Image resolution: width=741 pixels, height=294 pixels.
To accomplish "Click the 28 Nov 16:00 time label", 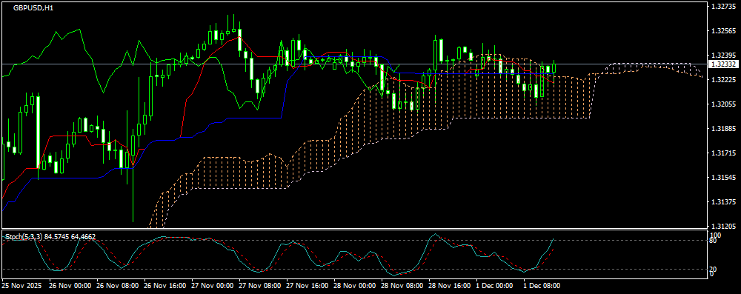I will click(x=450, y=286).
